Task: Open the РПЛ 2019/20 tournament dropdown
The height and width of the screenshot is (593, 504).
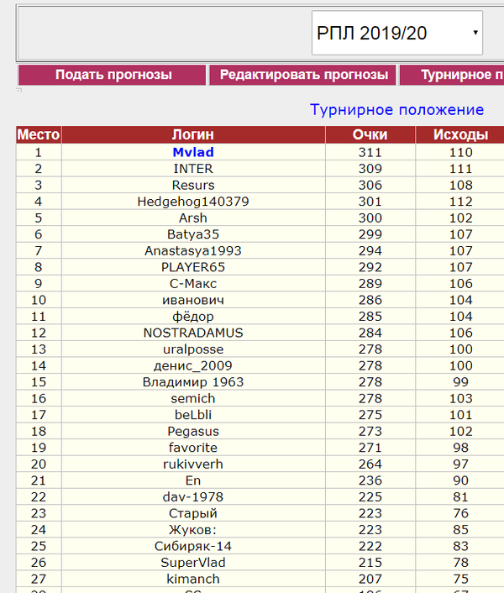Action: point(397,33)
